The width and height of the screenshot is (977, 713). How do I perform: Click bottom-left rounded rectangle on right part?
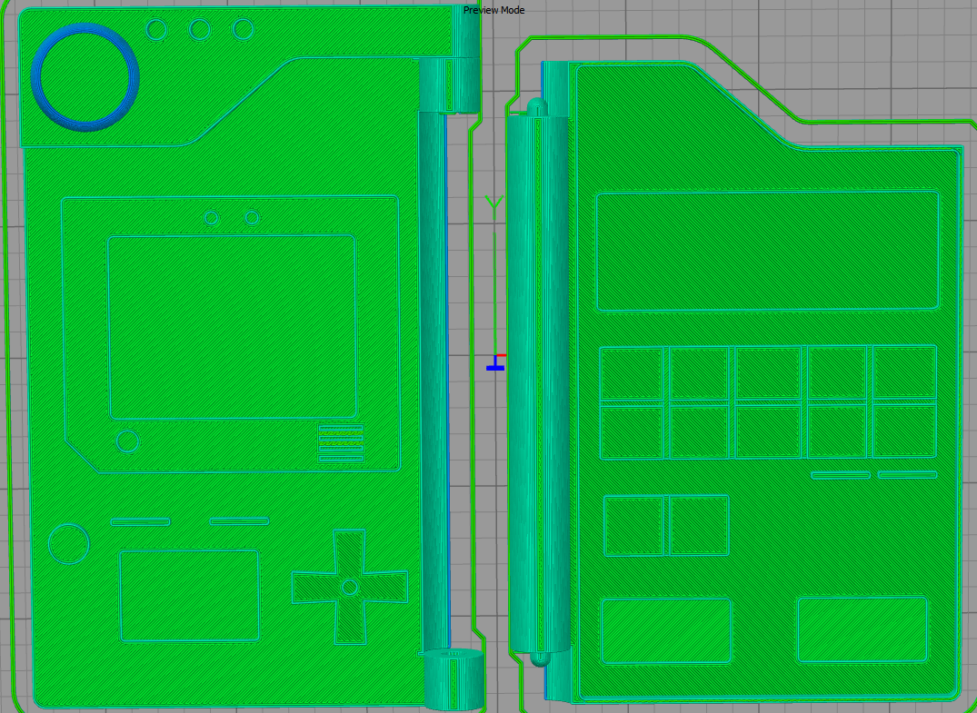point(666,629)
